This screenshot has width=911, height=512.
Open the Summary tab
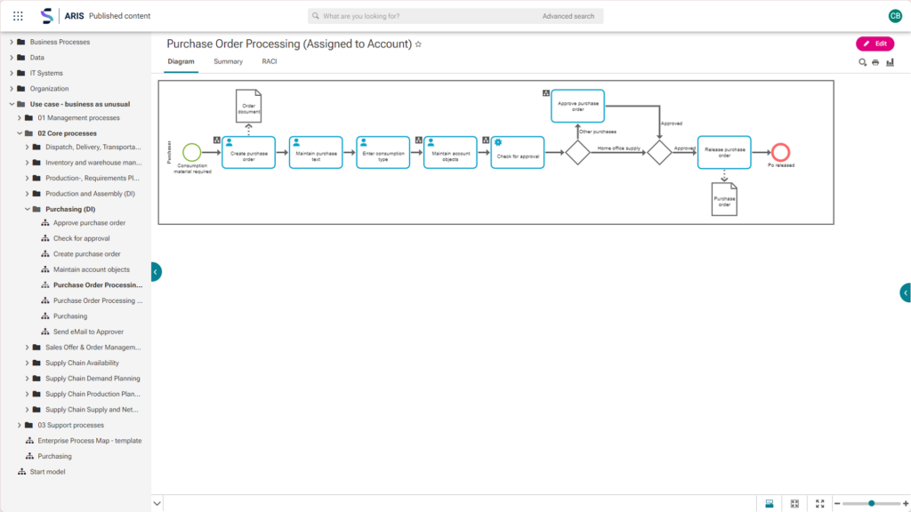[x=228, y=61]
